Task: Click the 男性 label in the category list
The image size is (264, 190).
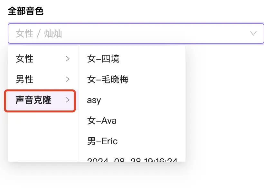Action: pyautogui.click(x=24, y=79)
